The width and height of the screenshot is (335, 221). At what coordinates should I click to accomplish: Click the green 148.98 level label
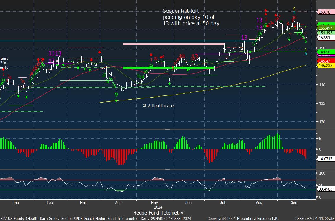pyautogui.click(x=325, y=52)
